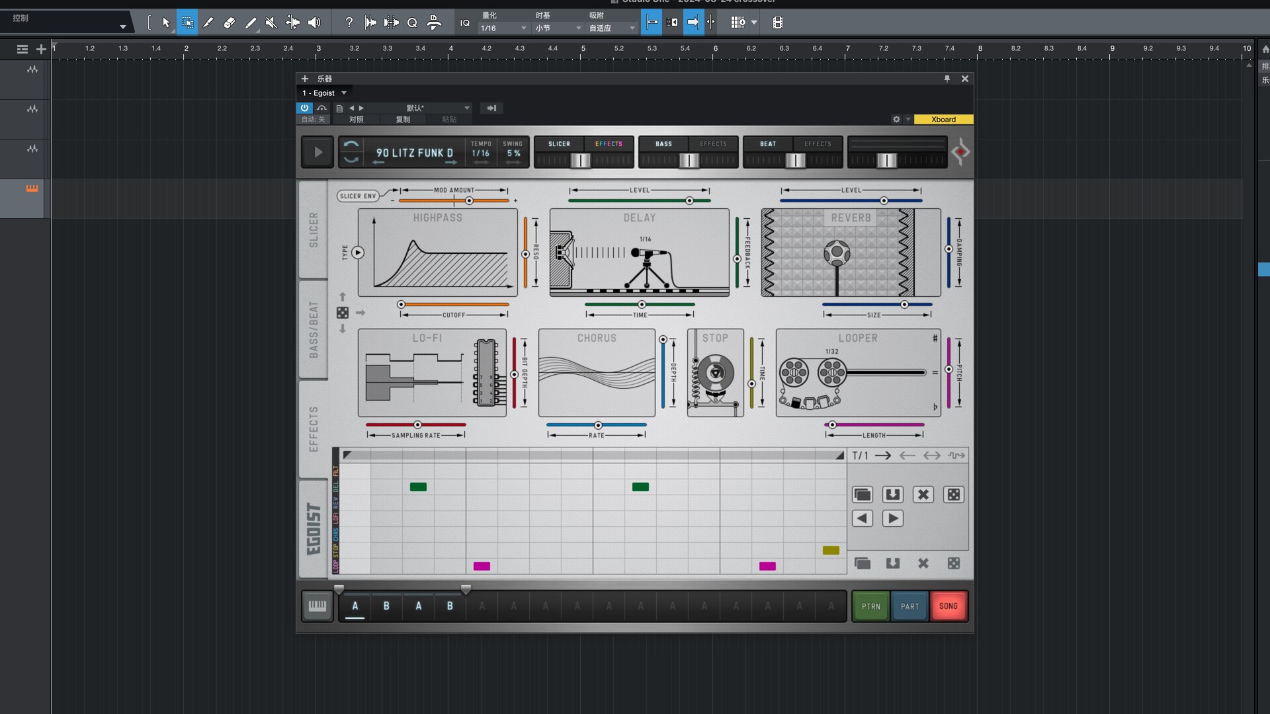Viewport: 1270px width, 714px height.
Task: Open the 控制 control panel dropdown arrow
Action: pos(122,26)
